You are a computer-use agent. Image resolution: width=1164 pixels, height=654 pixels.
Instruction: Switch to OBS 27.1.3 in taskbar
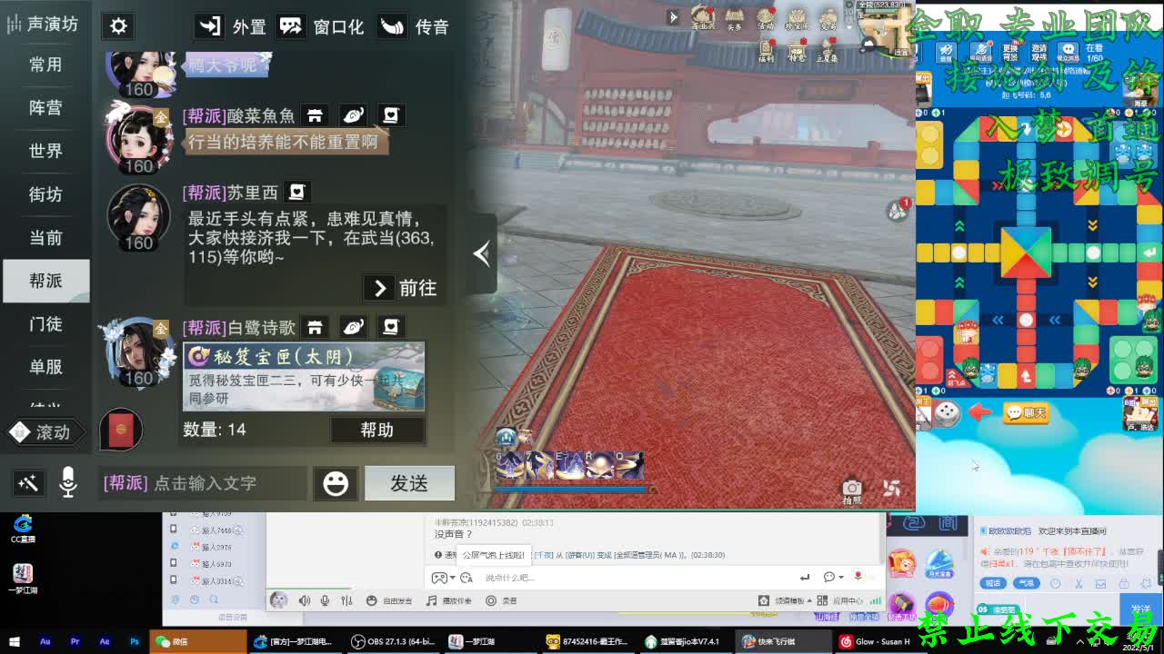(394, 641)
